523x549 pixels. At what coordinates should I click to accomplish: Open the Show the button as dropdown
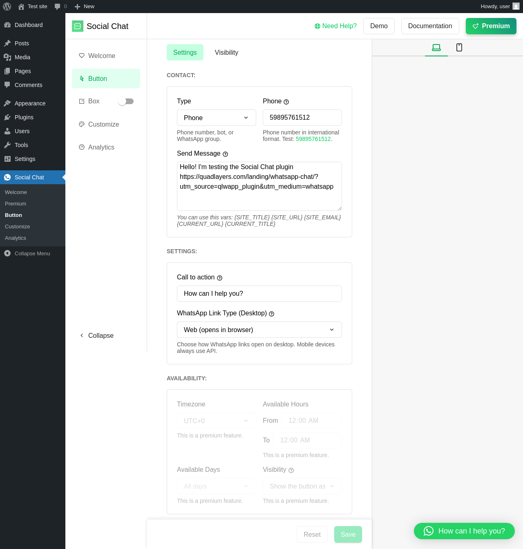point(302,486)
